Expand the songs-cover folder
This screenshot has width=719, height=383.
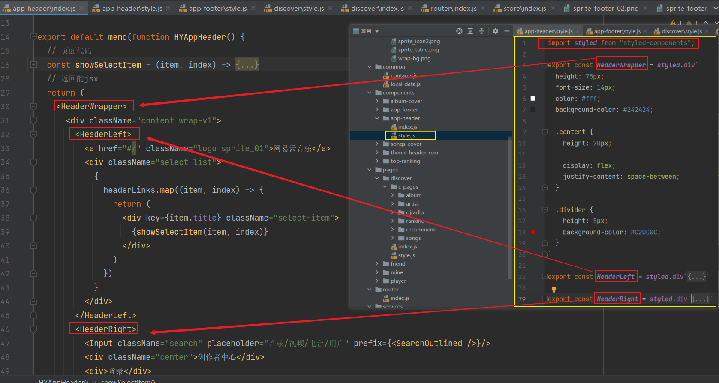click(377, 144)
